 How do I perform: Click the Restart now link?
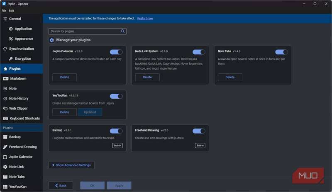[x=145, y=19]
